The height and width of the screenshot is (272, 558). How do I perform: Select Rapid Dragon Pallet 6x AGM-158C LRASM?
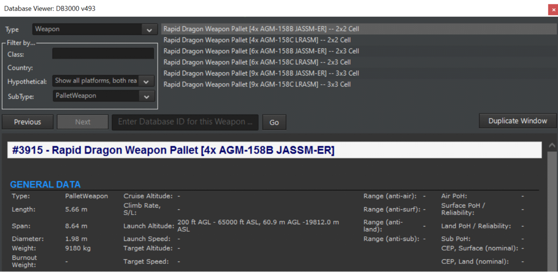[x=257, y=62]
